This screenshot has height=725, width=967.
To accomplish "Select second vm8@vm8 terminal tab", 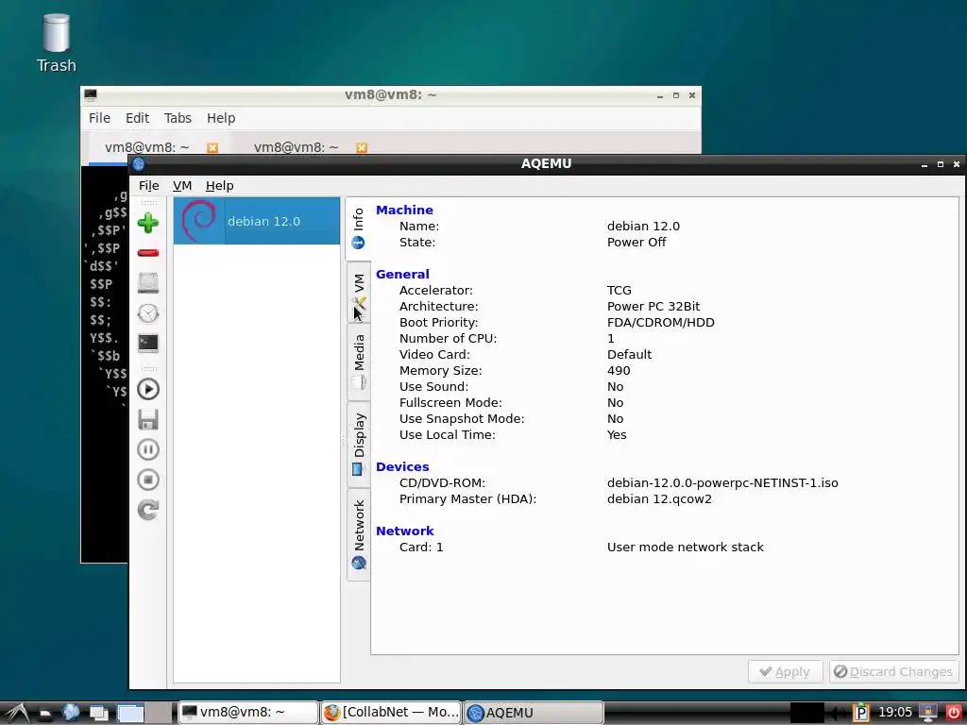I will coord(296,147).
